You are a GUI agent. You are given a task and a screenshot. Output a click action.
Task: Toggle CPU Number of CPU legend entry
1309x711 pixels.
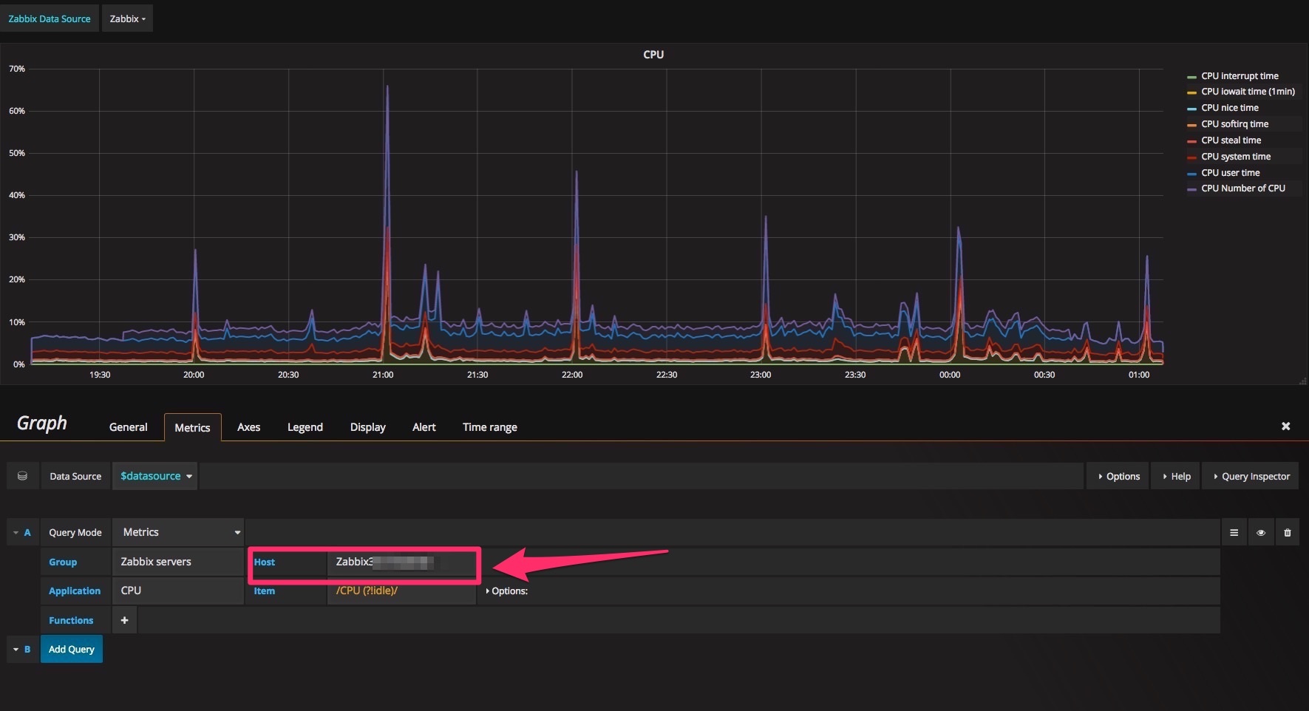[x=1242, y=188]
